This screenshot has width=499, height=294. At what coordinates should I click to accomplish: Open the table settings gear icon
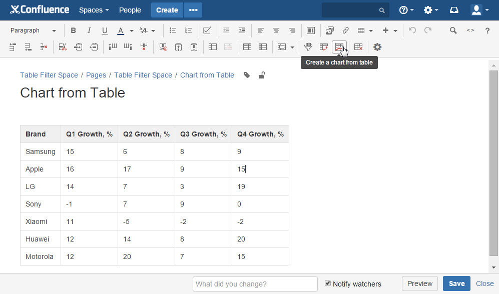(377, 47)
